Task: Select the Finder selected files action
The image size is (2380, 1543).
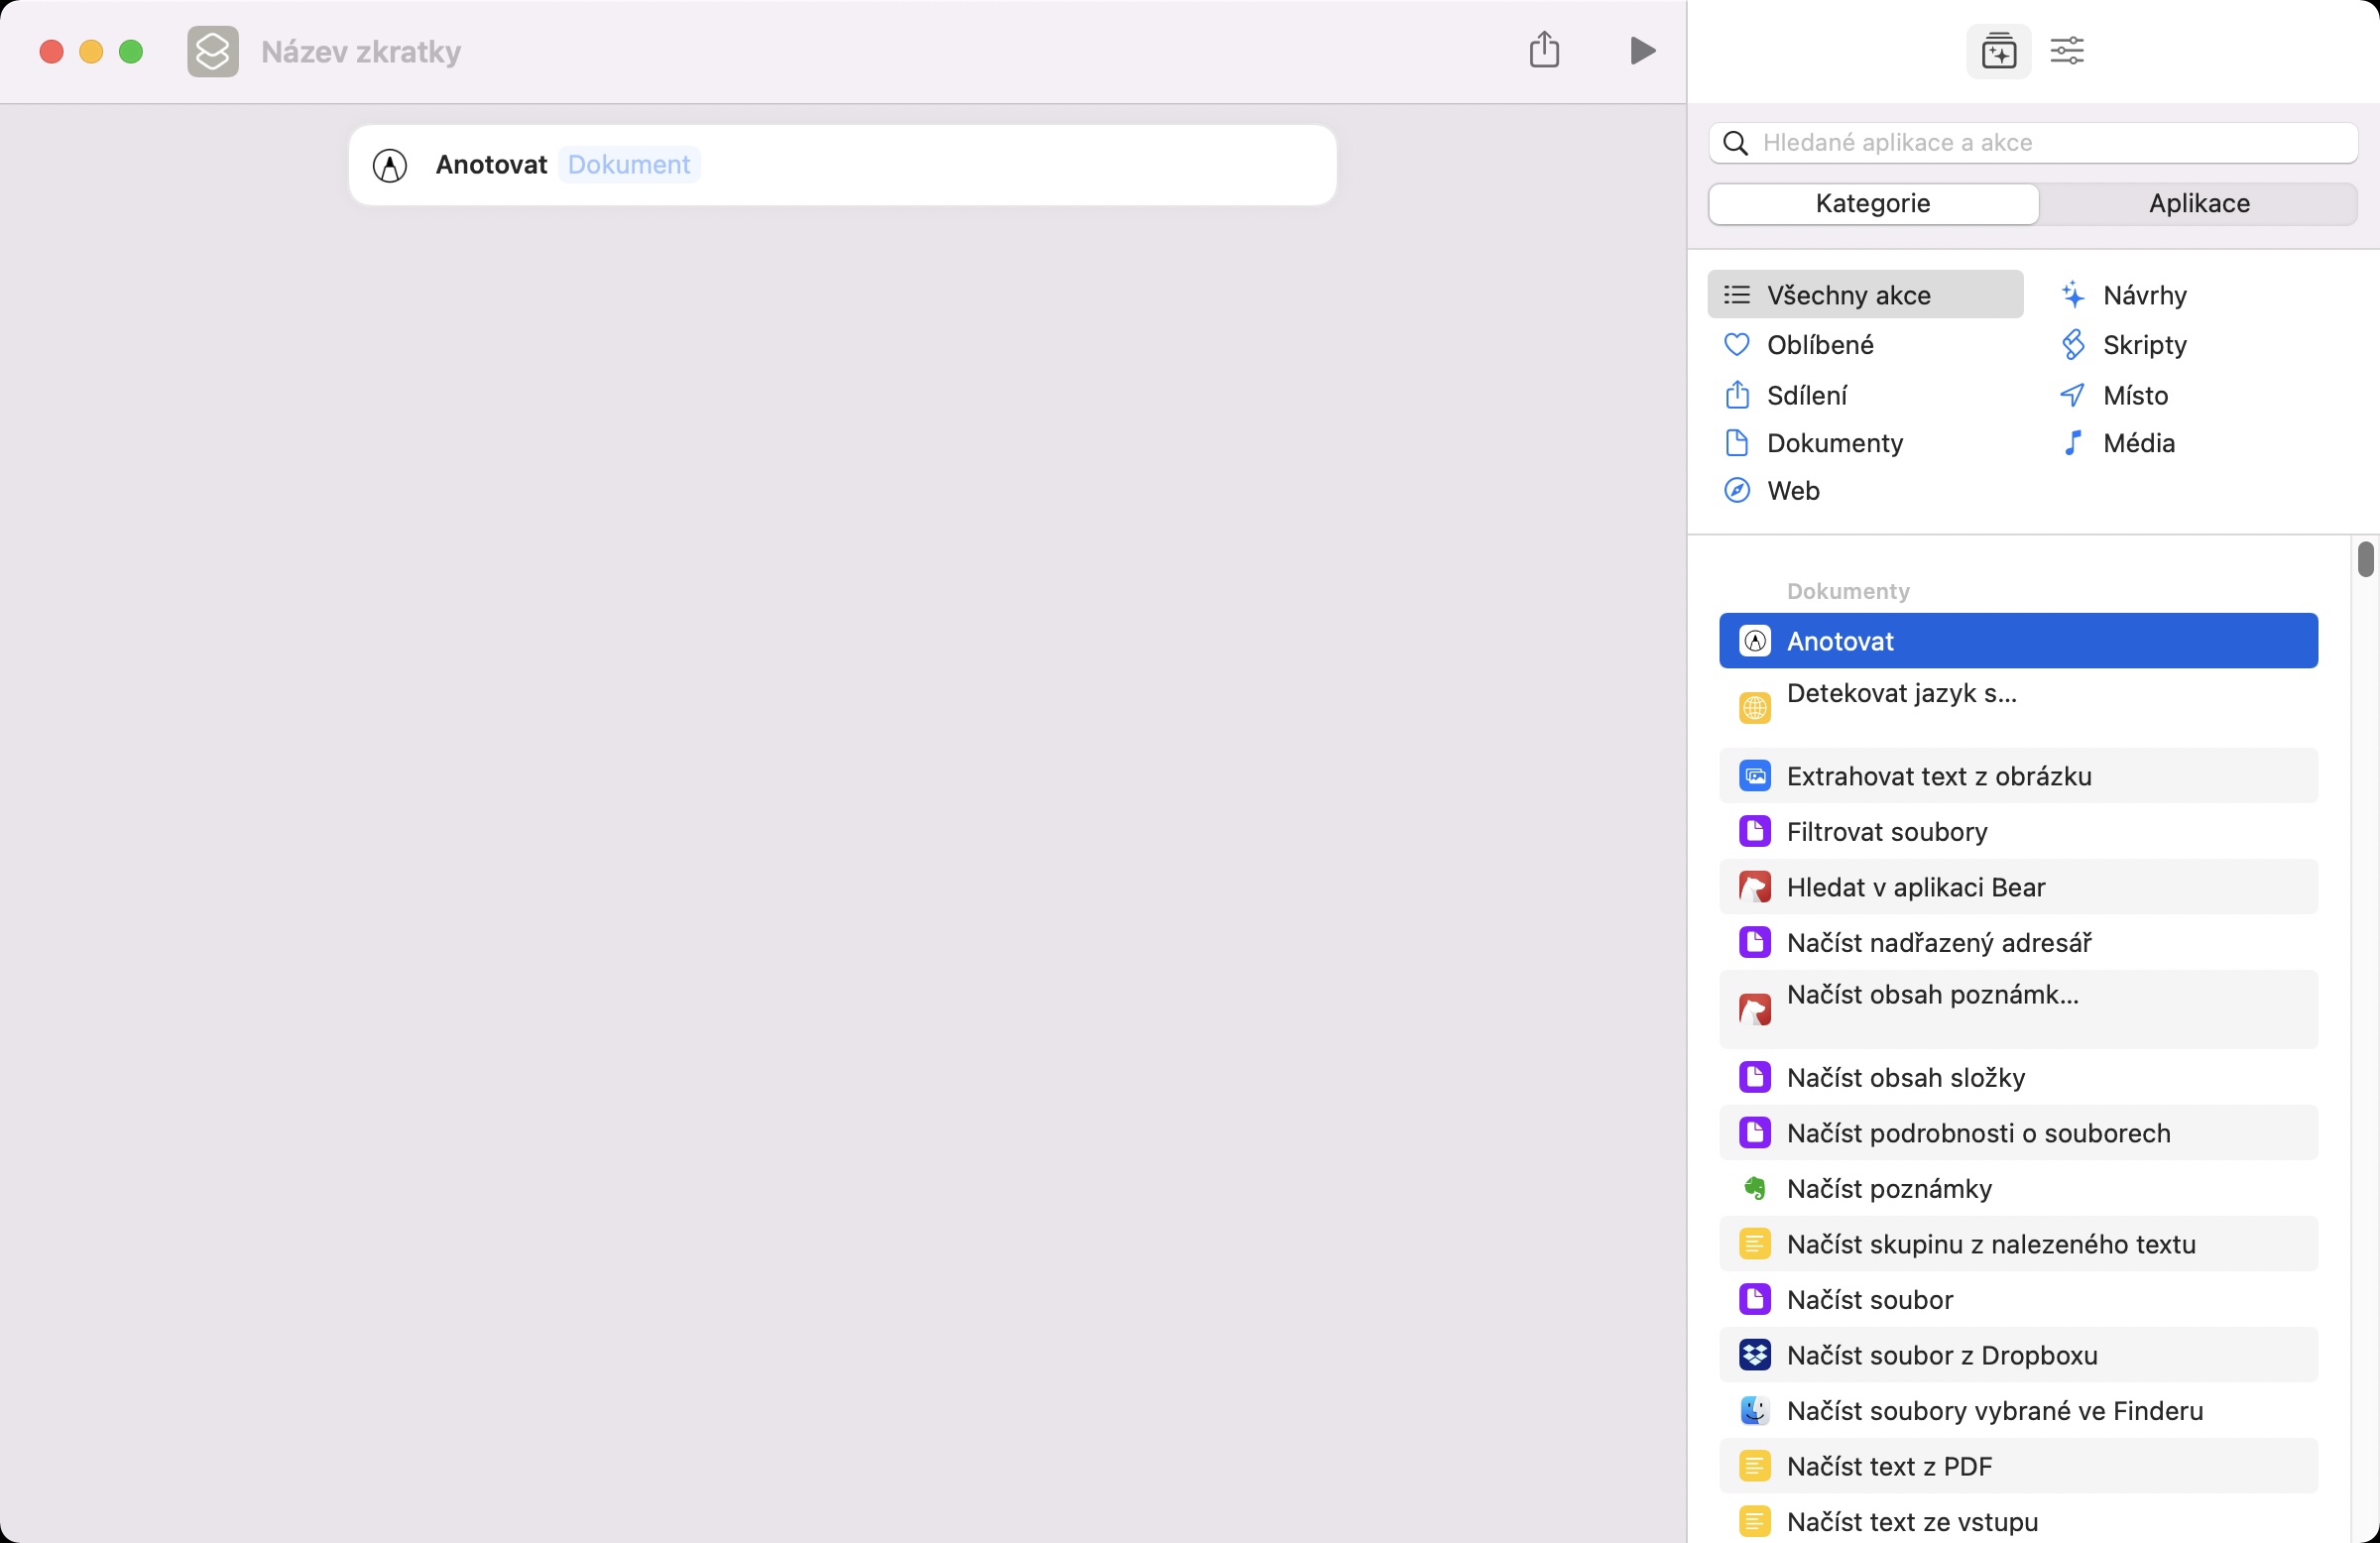Action: click(x=1993, y=1410)
